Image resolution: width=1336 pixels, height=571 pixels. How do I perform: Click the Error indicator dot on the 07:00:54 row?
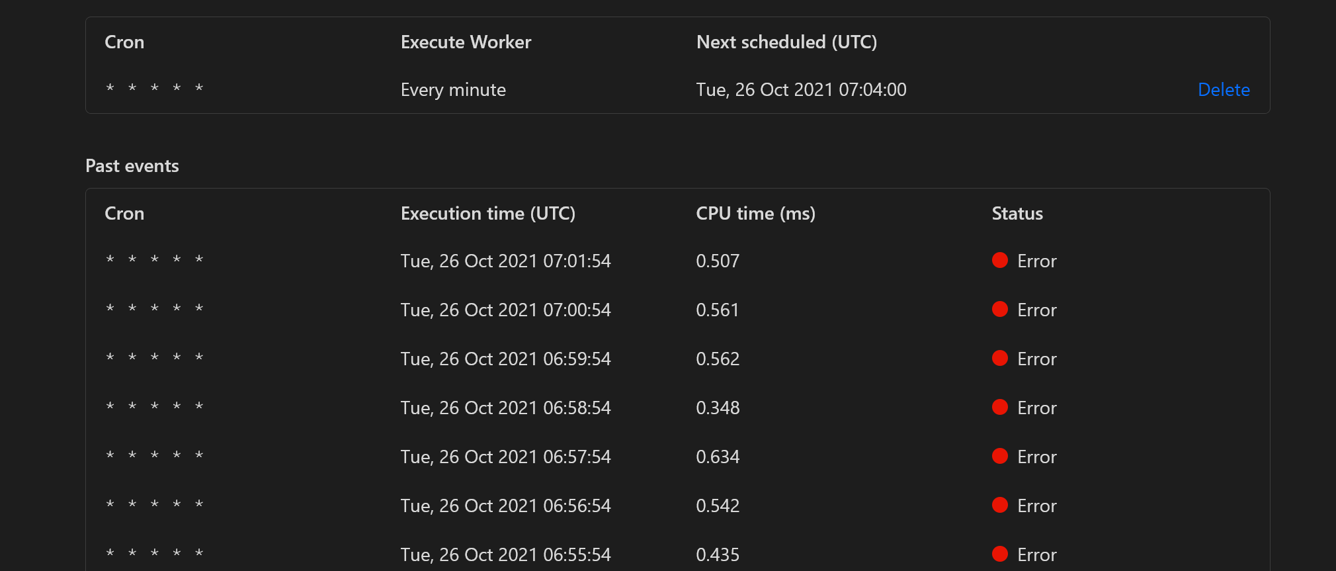point(999,308)
